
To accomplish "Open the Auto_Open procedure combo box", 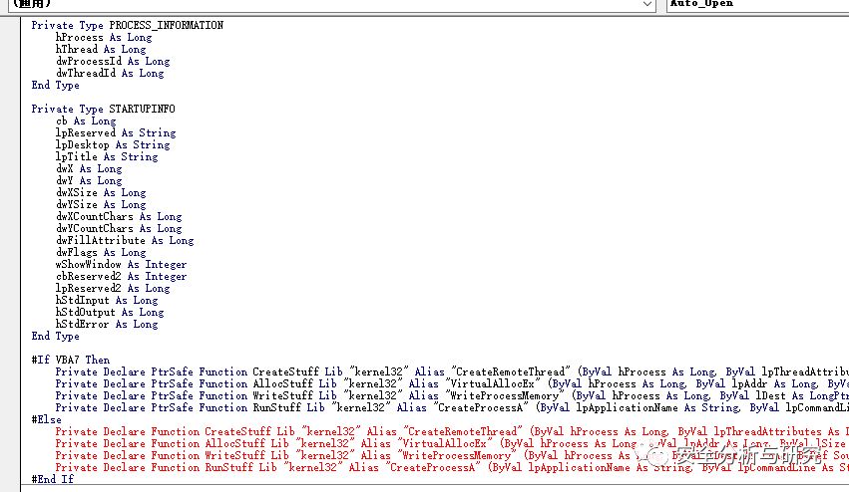I will click(757, 4).
